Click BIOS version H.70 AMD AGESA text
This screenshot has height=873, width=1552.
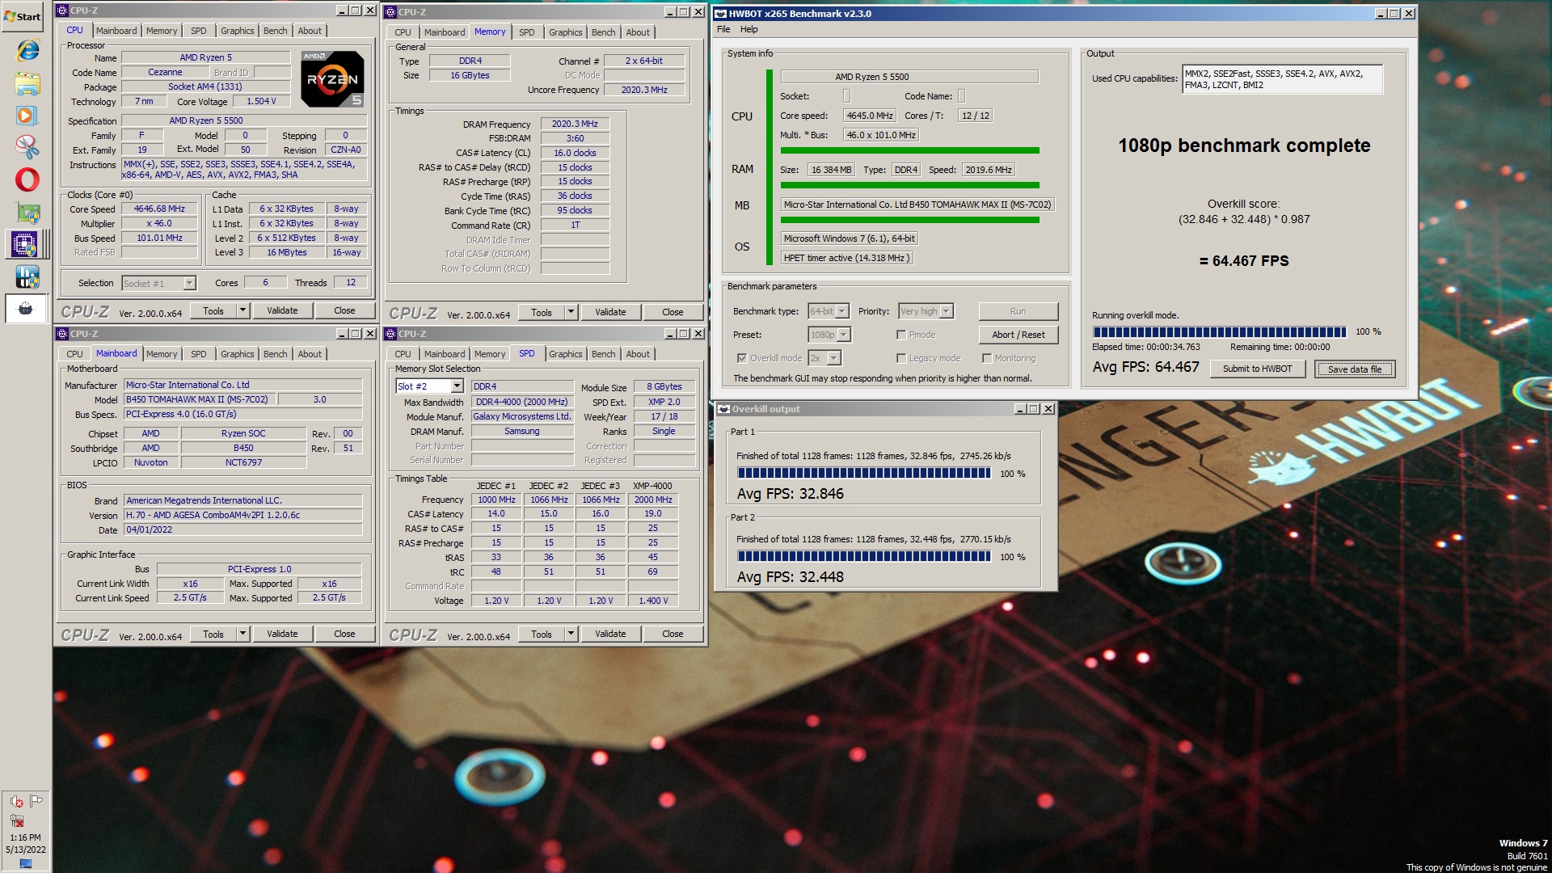243,515
